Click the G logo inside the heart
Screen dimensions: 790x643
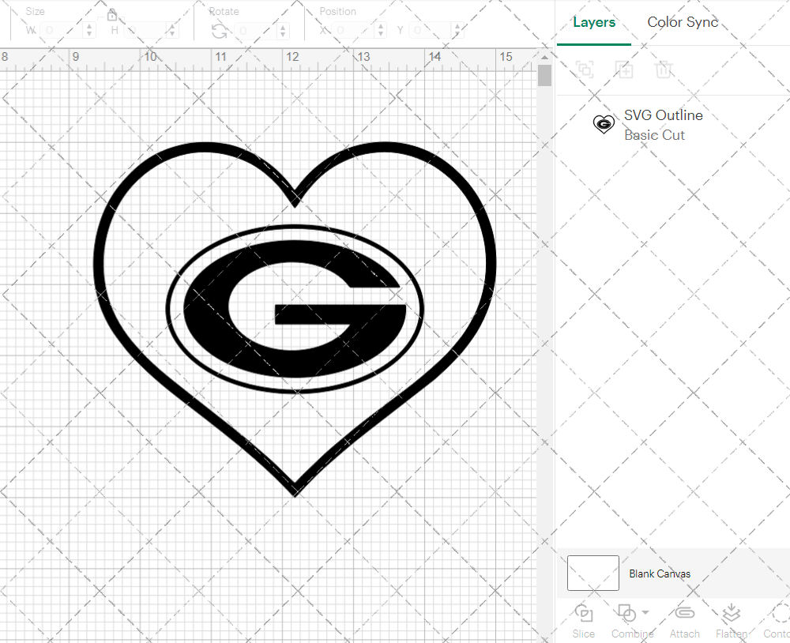[295, 308]
